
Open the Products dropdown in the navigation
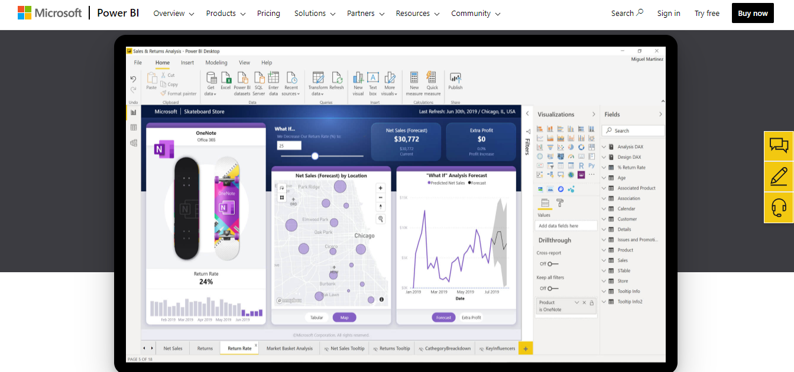[x=225, y=13]
